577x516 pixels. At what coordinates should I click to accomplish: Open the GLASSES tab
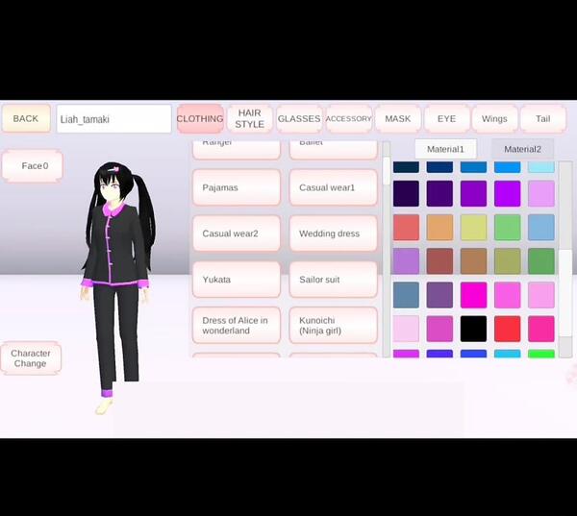(299, 118)
